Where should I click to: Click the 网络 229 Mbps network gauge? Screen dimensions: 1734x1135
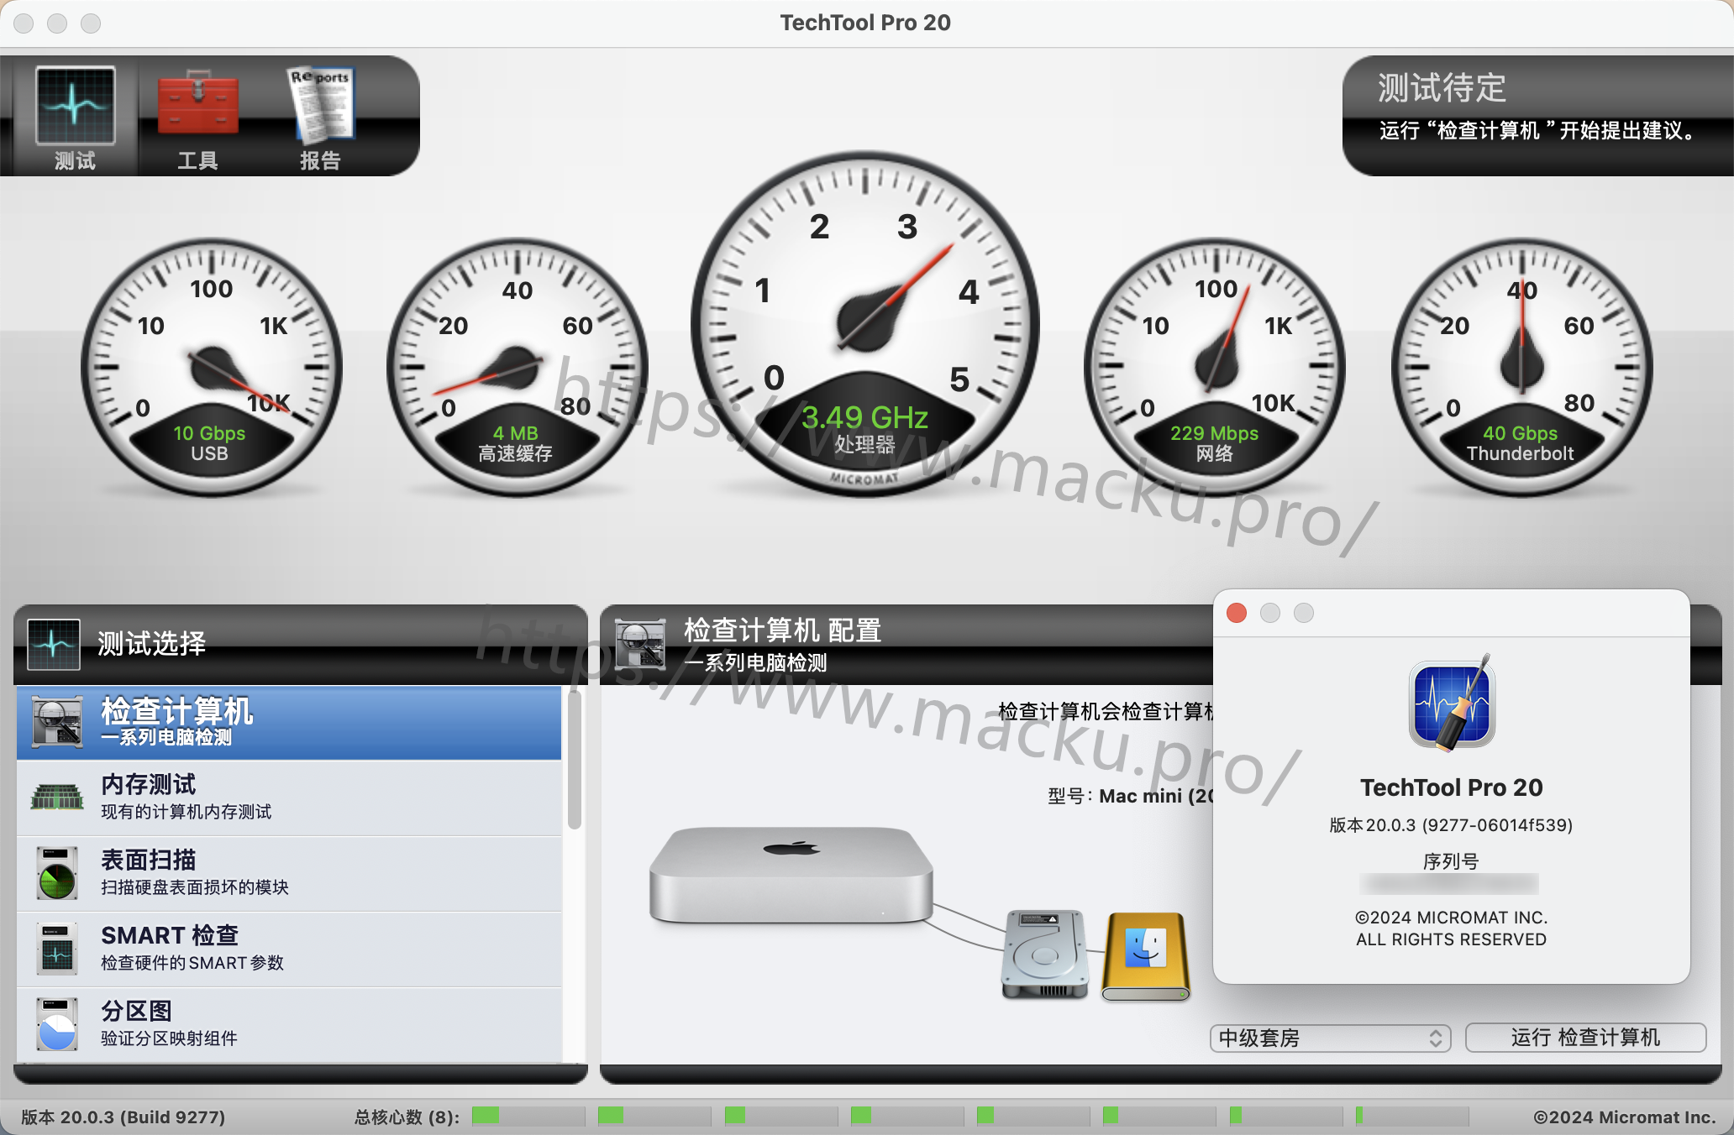(x=1214, y=368)
